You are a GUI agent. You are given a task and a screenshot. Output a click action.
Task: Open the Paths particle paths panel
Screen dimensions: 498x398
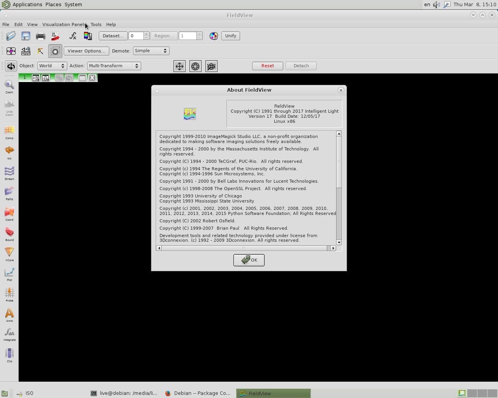point(9,194)
